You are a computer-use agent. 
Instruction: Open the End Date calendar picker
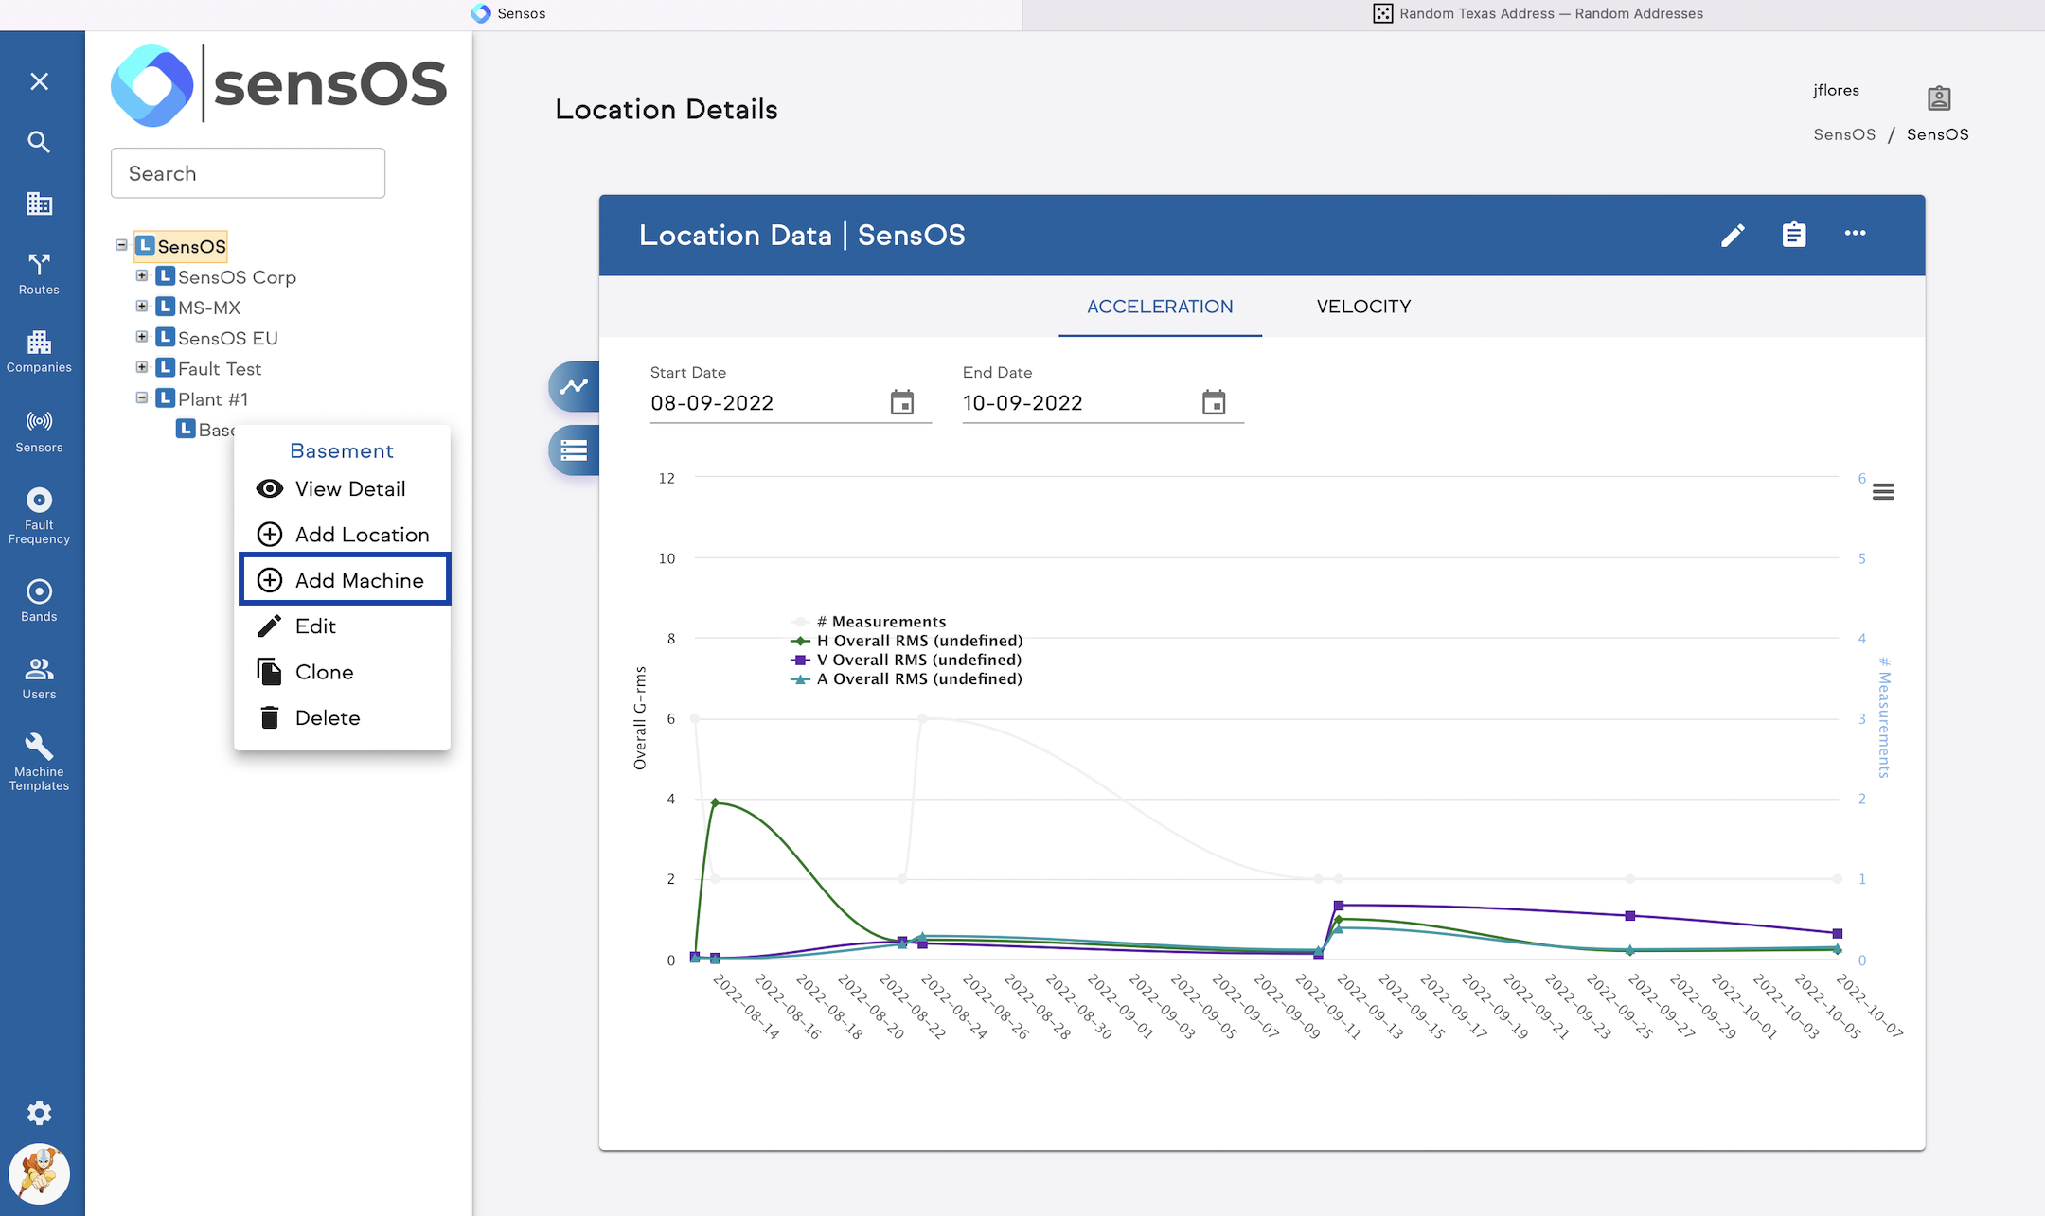1214,402
